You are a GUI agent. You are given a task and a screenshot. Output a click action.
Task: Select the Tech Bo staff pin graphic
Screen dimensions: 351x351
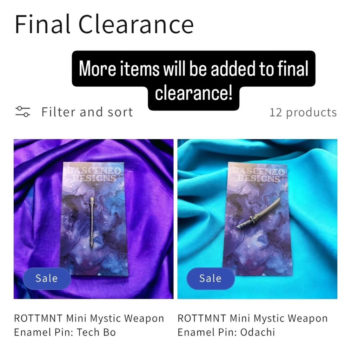(x=92, y=222)
